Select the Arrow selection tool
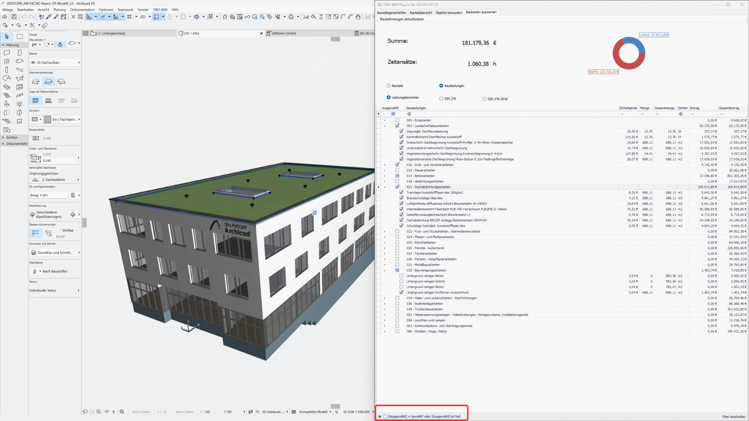This screenshot has width=749, height=421. click(7, 36)
